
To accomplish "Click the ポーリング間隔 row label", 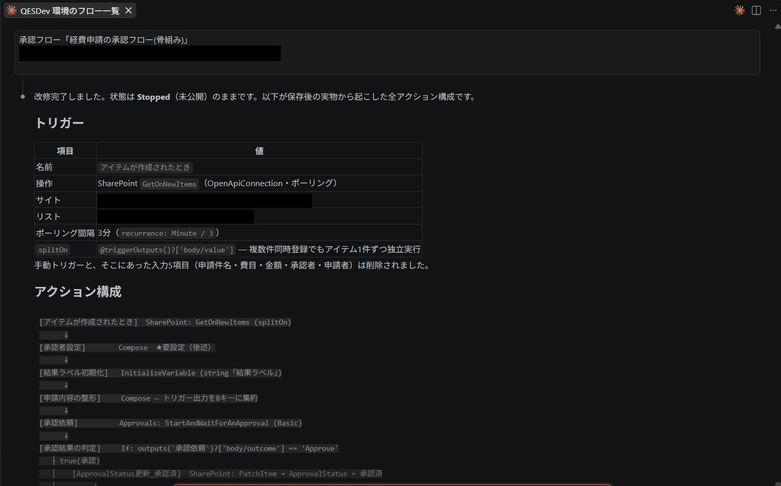I will [x=65, y=233].
